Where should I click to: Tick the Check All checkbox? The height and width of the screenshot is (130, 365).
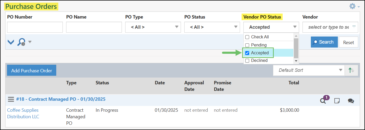pos(247,37)
